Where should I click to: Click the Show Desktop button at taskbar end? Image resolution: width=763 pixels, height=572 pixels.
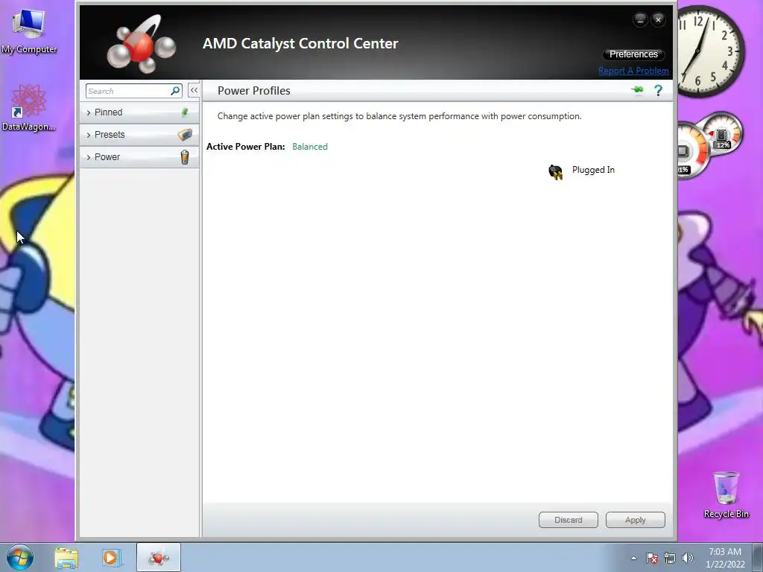(758, 557)
